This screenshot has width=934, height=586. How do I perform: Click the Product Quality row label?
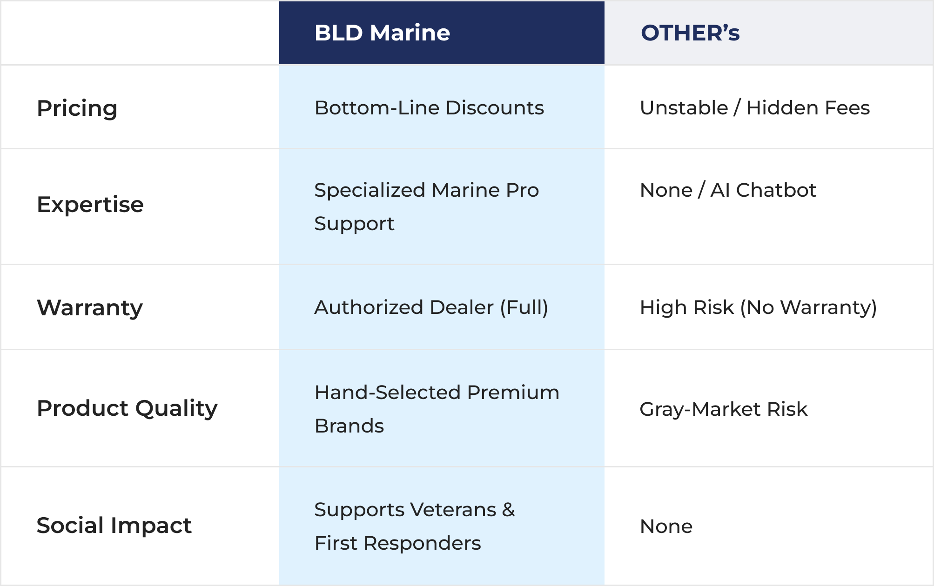coord(127,408)
